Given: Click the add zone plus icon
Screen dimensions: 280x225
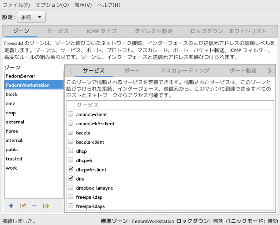Looking at the screenshot, I should 11,206.
